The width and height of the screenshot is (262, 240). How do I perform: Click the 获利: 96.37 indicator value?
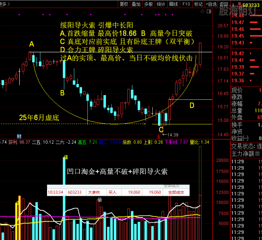pyautogui.click(x=19, y=142)
